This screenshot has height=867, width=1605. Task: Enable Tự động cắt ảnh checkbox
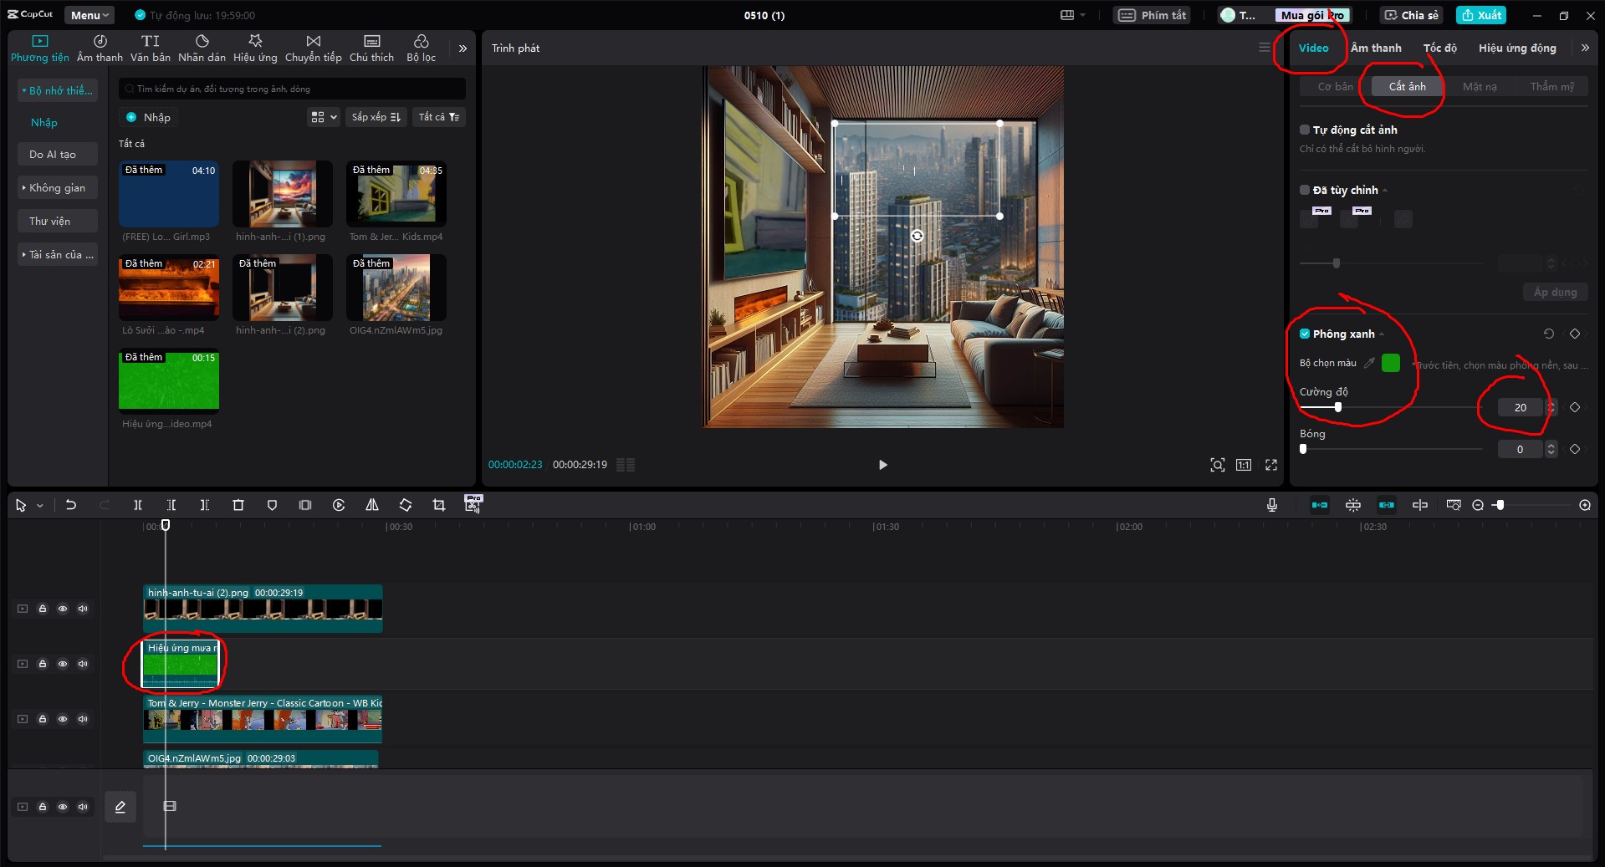coord(1305,130)
